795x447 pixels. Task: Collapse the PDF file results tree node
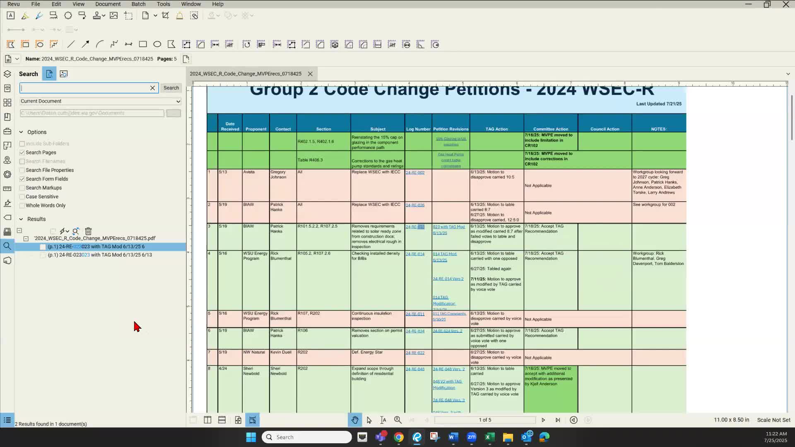pyautogui.click(x=26, y=239)
